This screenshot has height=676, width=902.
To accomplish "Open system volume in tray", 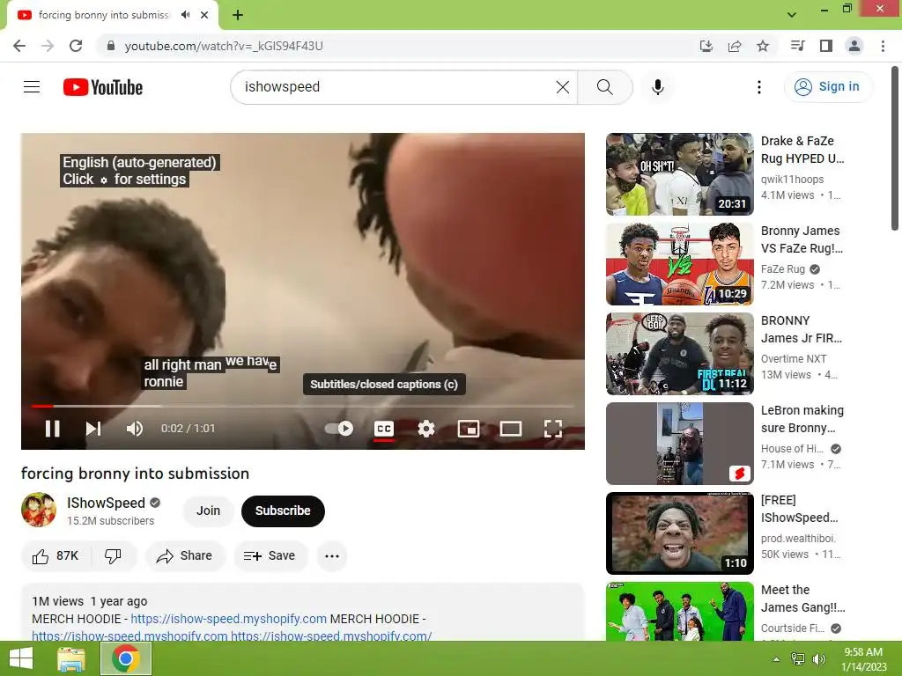I will coord(819,658).
